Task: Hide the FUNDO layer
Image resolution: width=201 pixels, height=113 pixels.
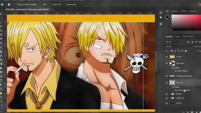Action: 167,103
